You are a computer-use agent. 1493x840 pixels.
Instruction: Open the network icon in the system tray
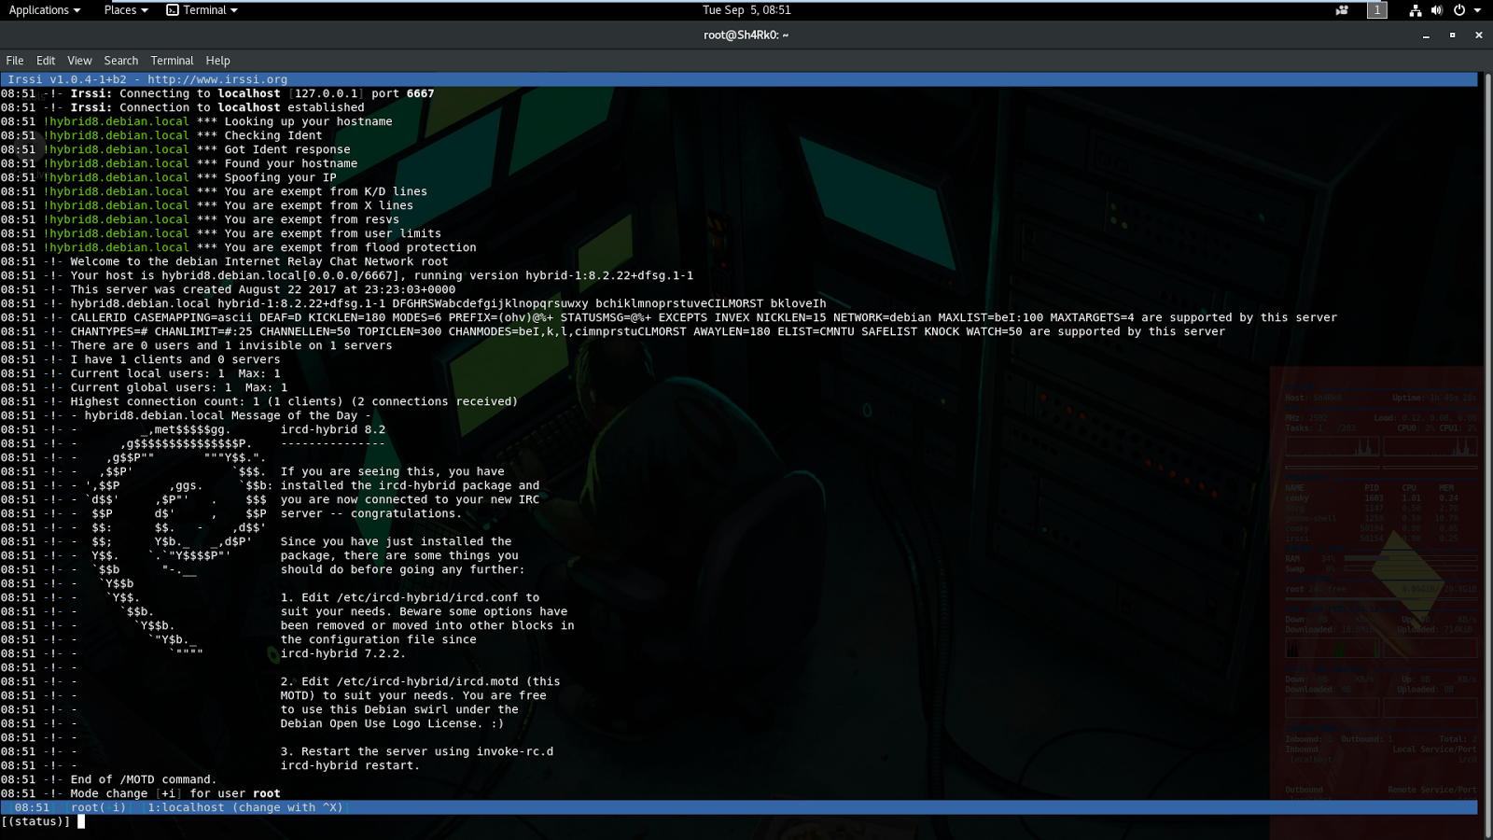1416,10
